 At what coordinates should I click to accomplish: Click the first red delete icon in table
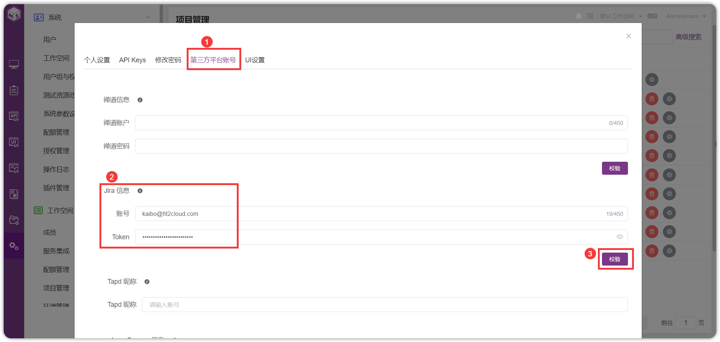[x=652, y=99]
